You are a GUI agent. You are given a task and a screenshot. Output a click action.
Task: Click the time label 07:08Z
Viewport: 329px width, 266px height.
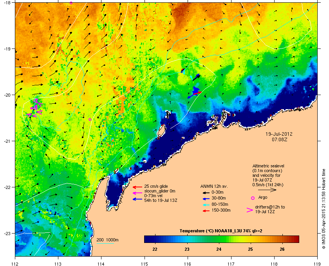pyautogui.click(x=280, y=139)
